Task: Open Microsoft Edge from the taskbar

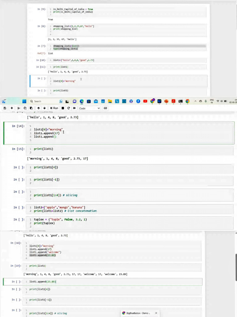Action: click(x=81, y=101)
